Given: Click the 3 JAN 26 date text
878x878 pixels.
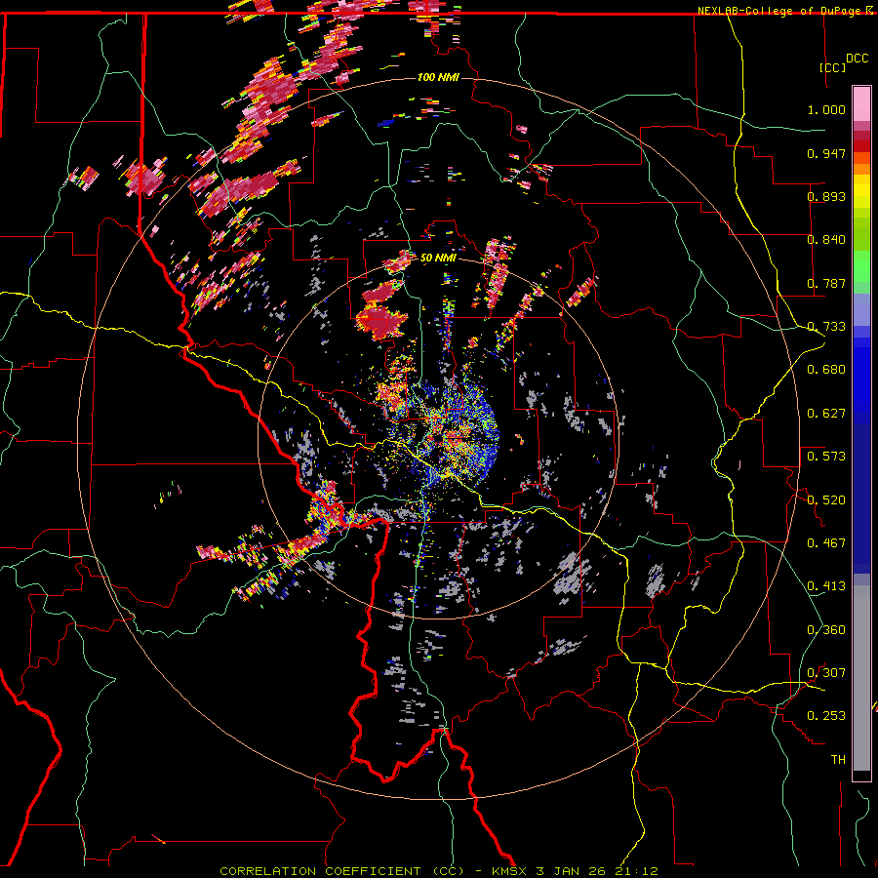Looking at the screenshot, I should tap(571, 871).
